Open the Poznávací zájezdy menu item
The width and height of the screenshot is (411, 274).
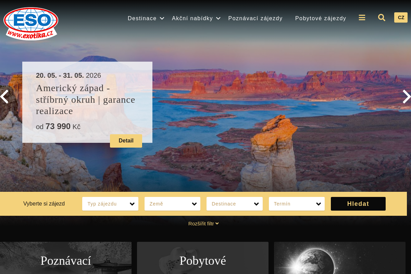click(255, 18)
